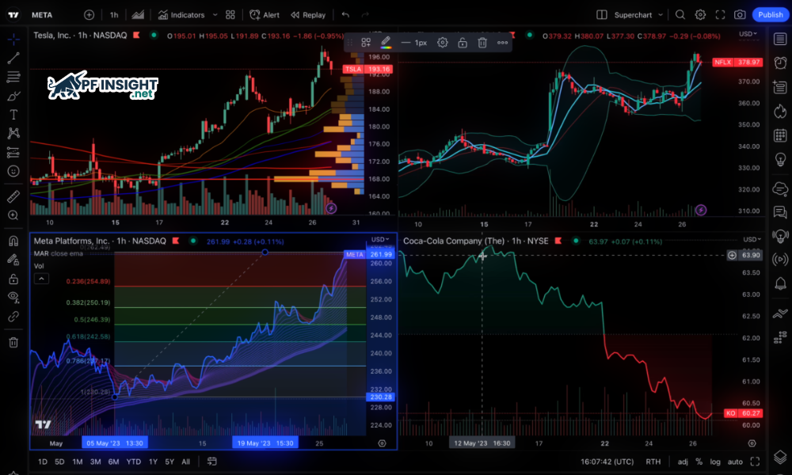Select the YTD time range
This screenshot has width=792, height=475.
click(133, 462)
